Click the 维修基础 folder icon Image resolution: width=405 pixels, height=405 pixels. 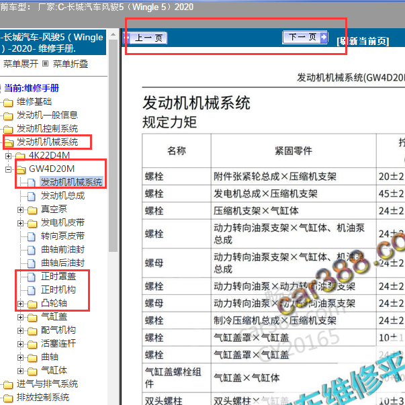click(8, 103)
